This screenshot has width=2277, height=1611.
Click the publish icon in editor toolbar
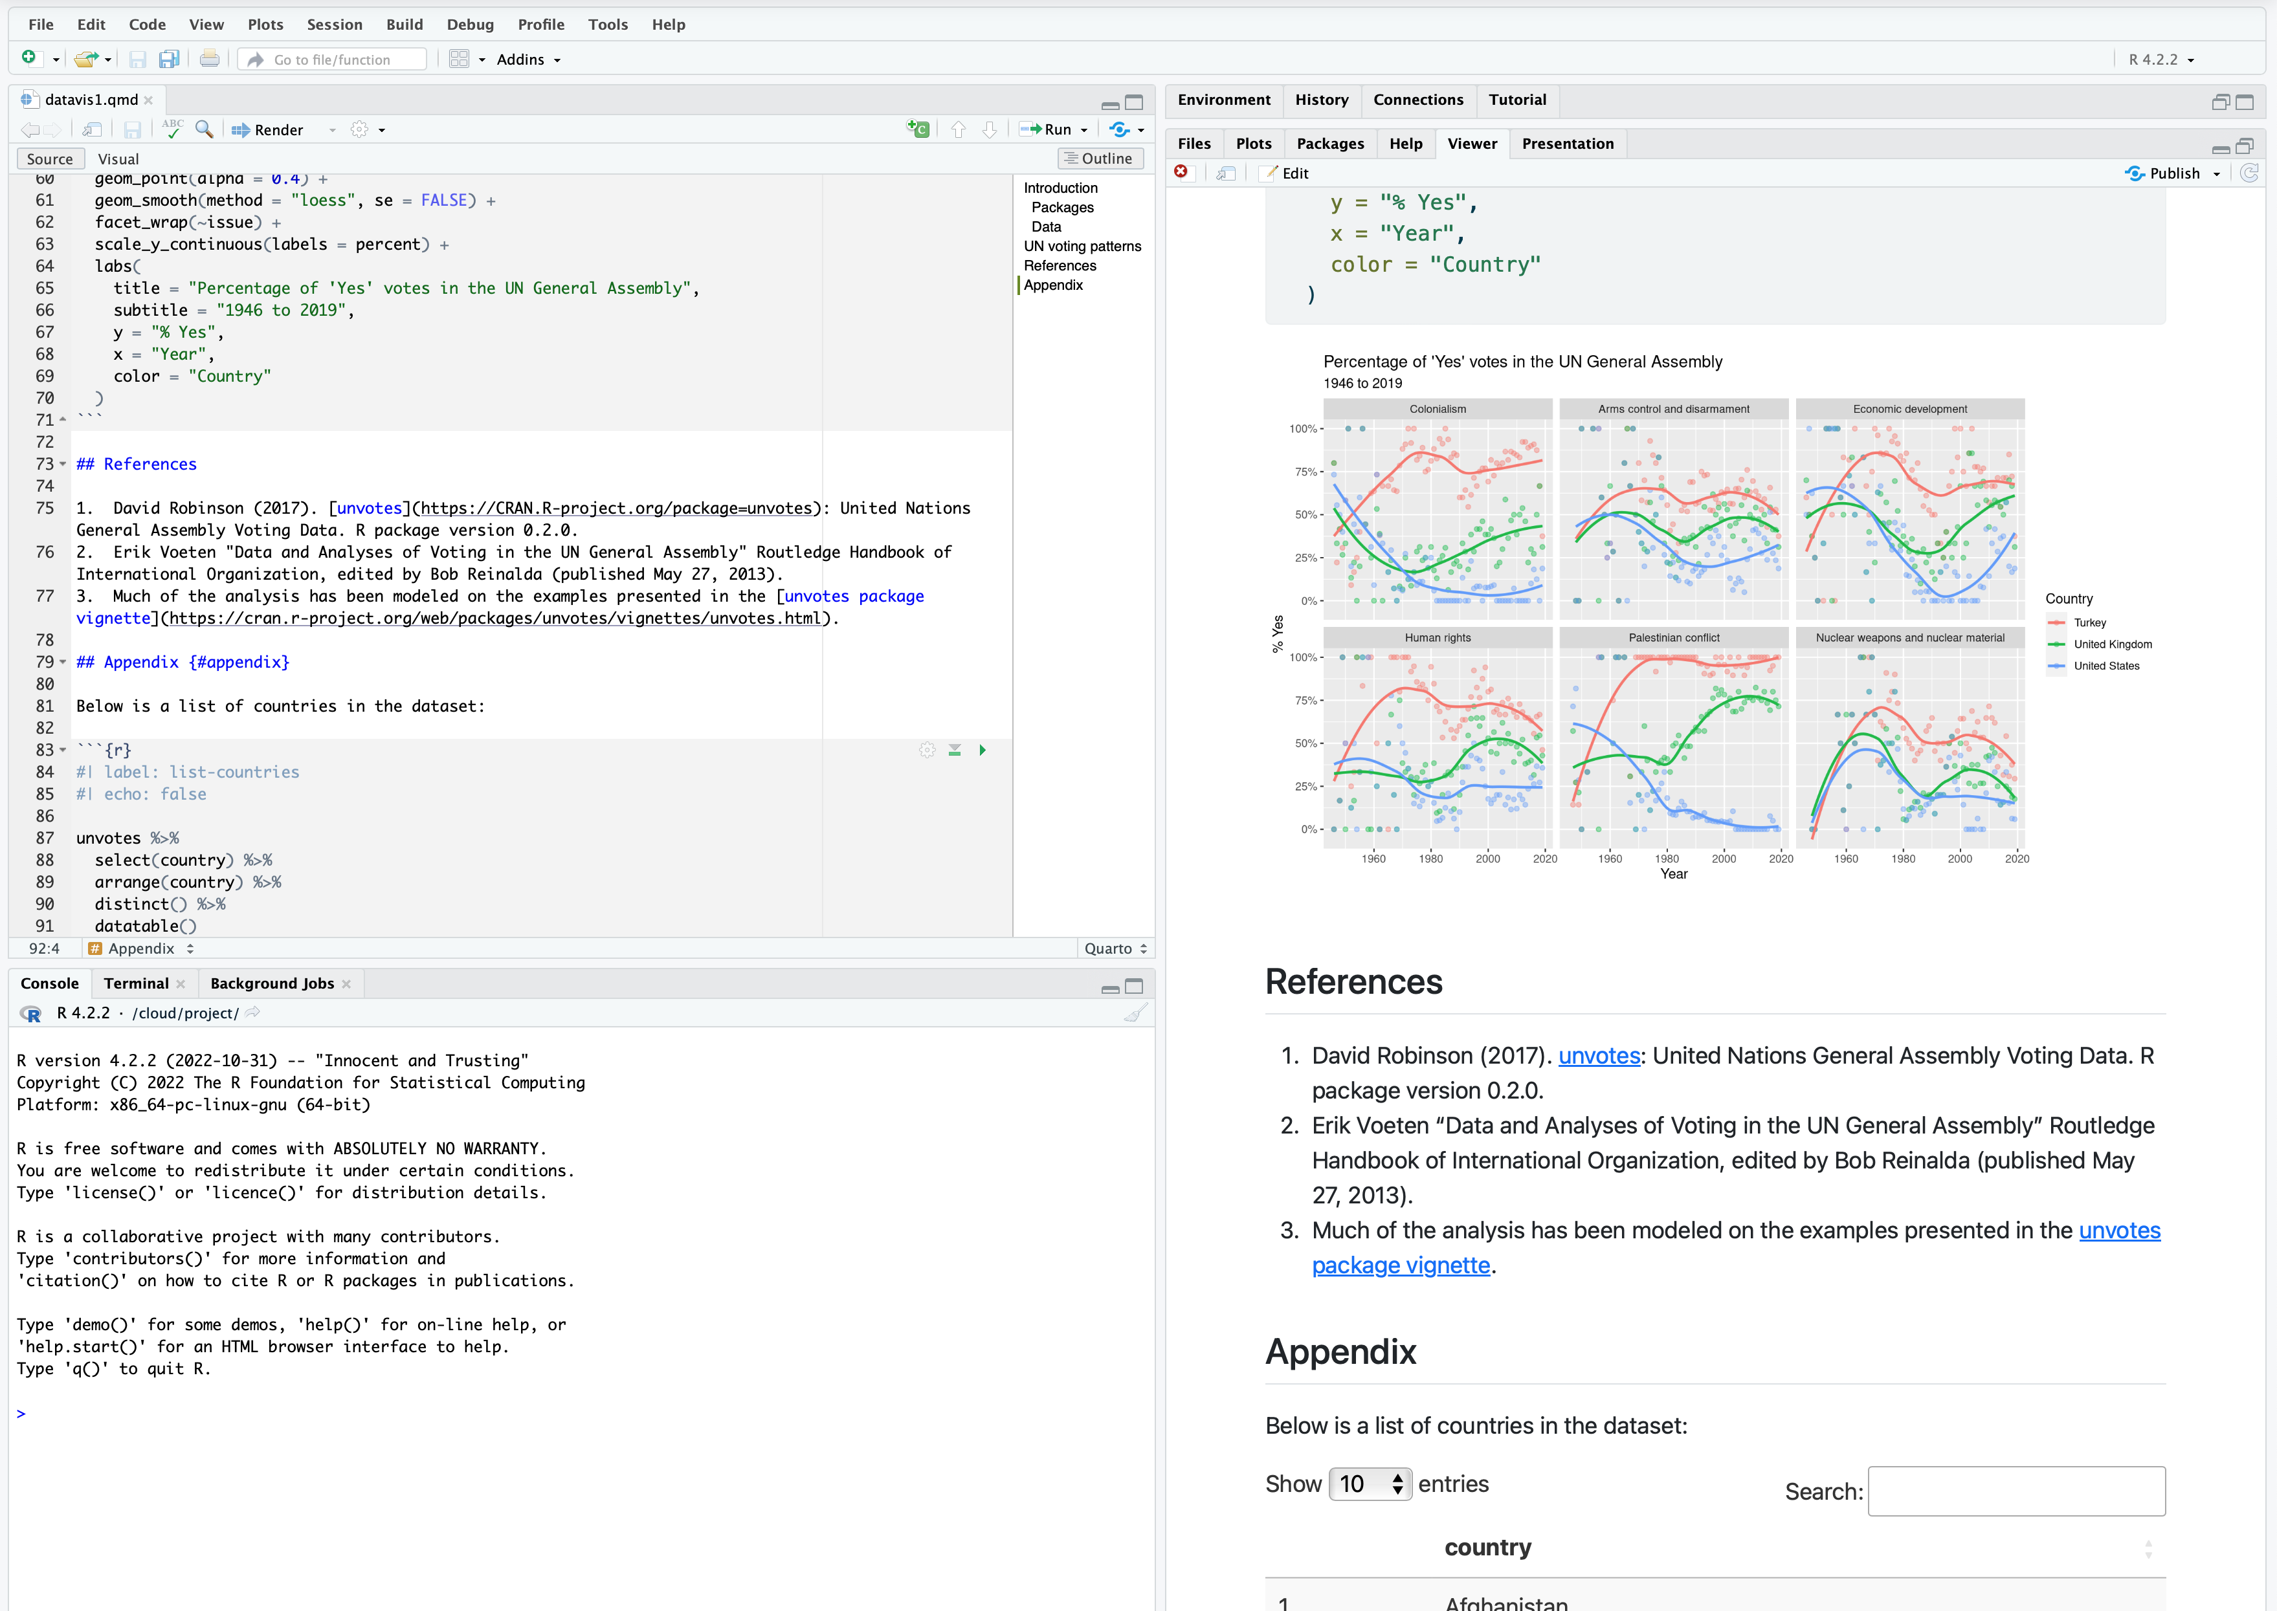pos(1120,130)
